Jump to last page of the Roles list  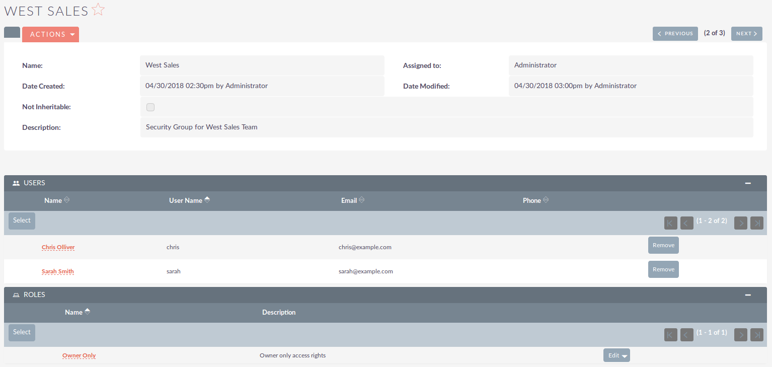757,334
